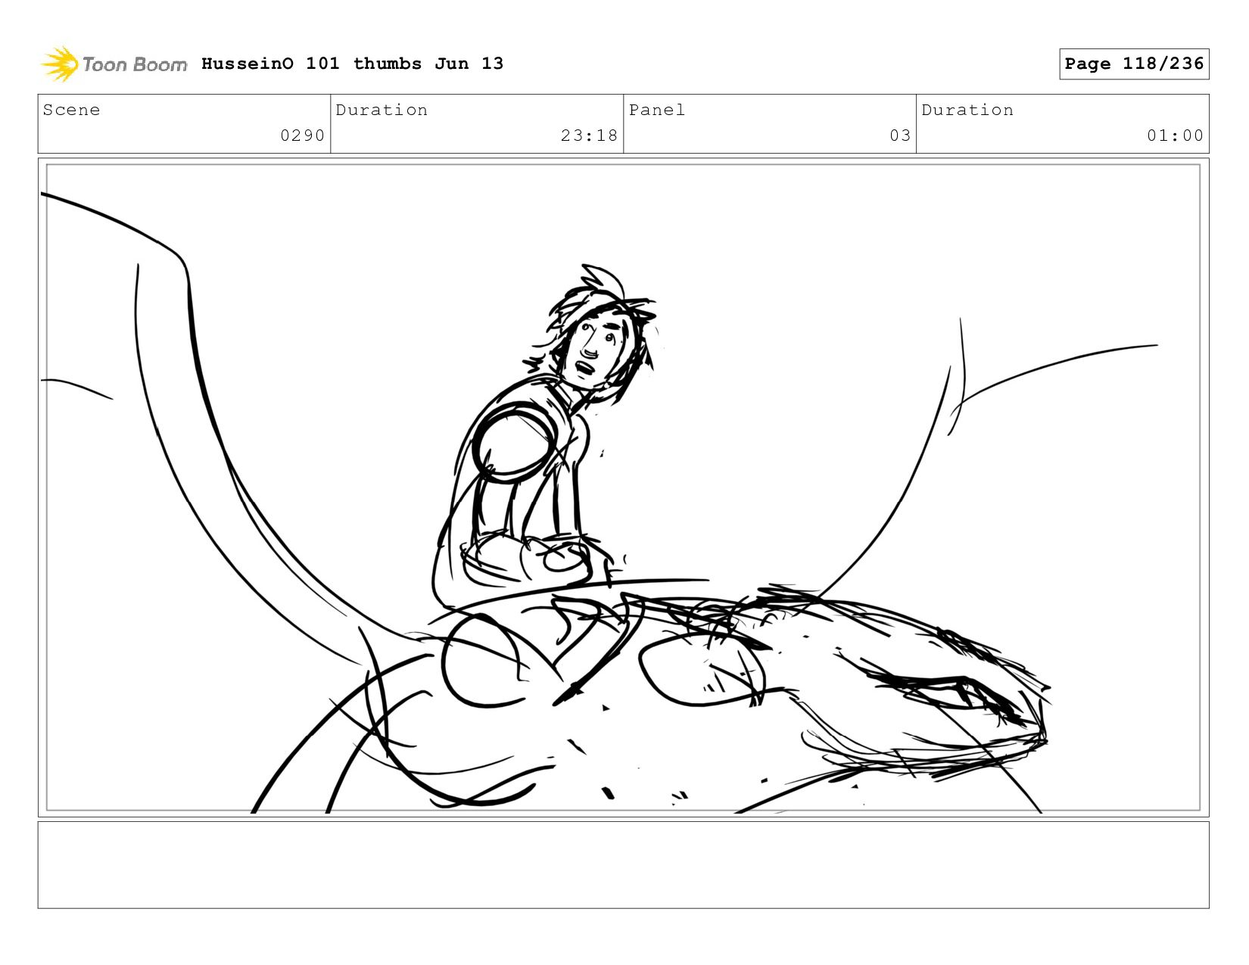This screenshot has width=1249, height=965.
Task: Click the empty notes box below the panel
Action: point(623,865)
